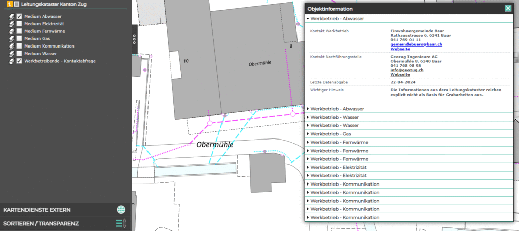Collapse the open Werkbetrieb - Abwasser section

[337, 19]
